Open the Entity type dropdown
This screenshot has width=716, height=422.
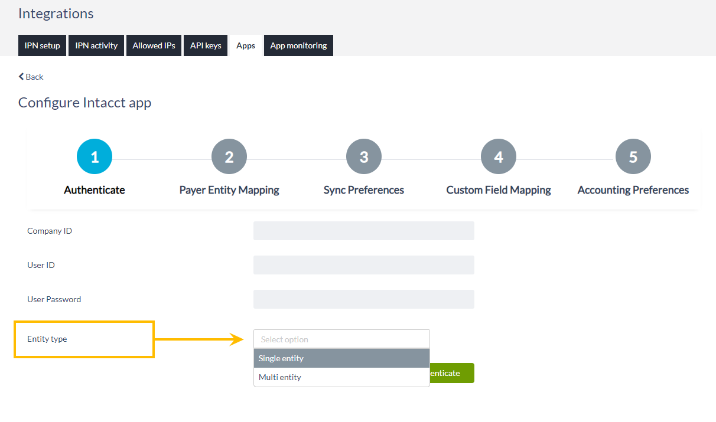point(341,339)
